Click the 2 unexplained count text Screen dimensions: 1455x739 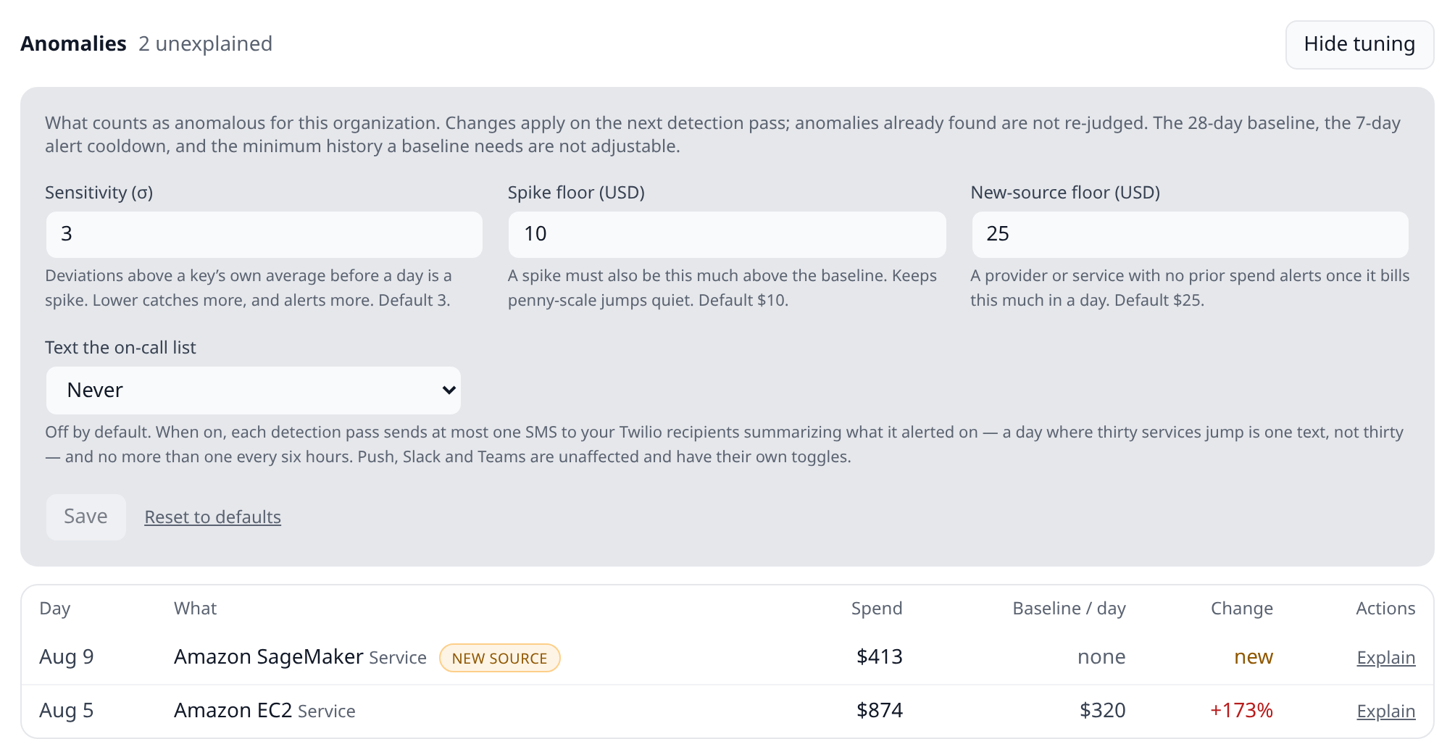click(206, 44)
